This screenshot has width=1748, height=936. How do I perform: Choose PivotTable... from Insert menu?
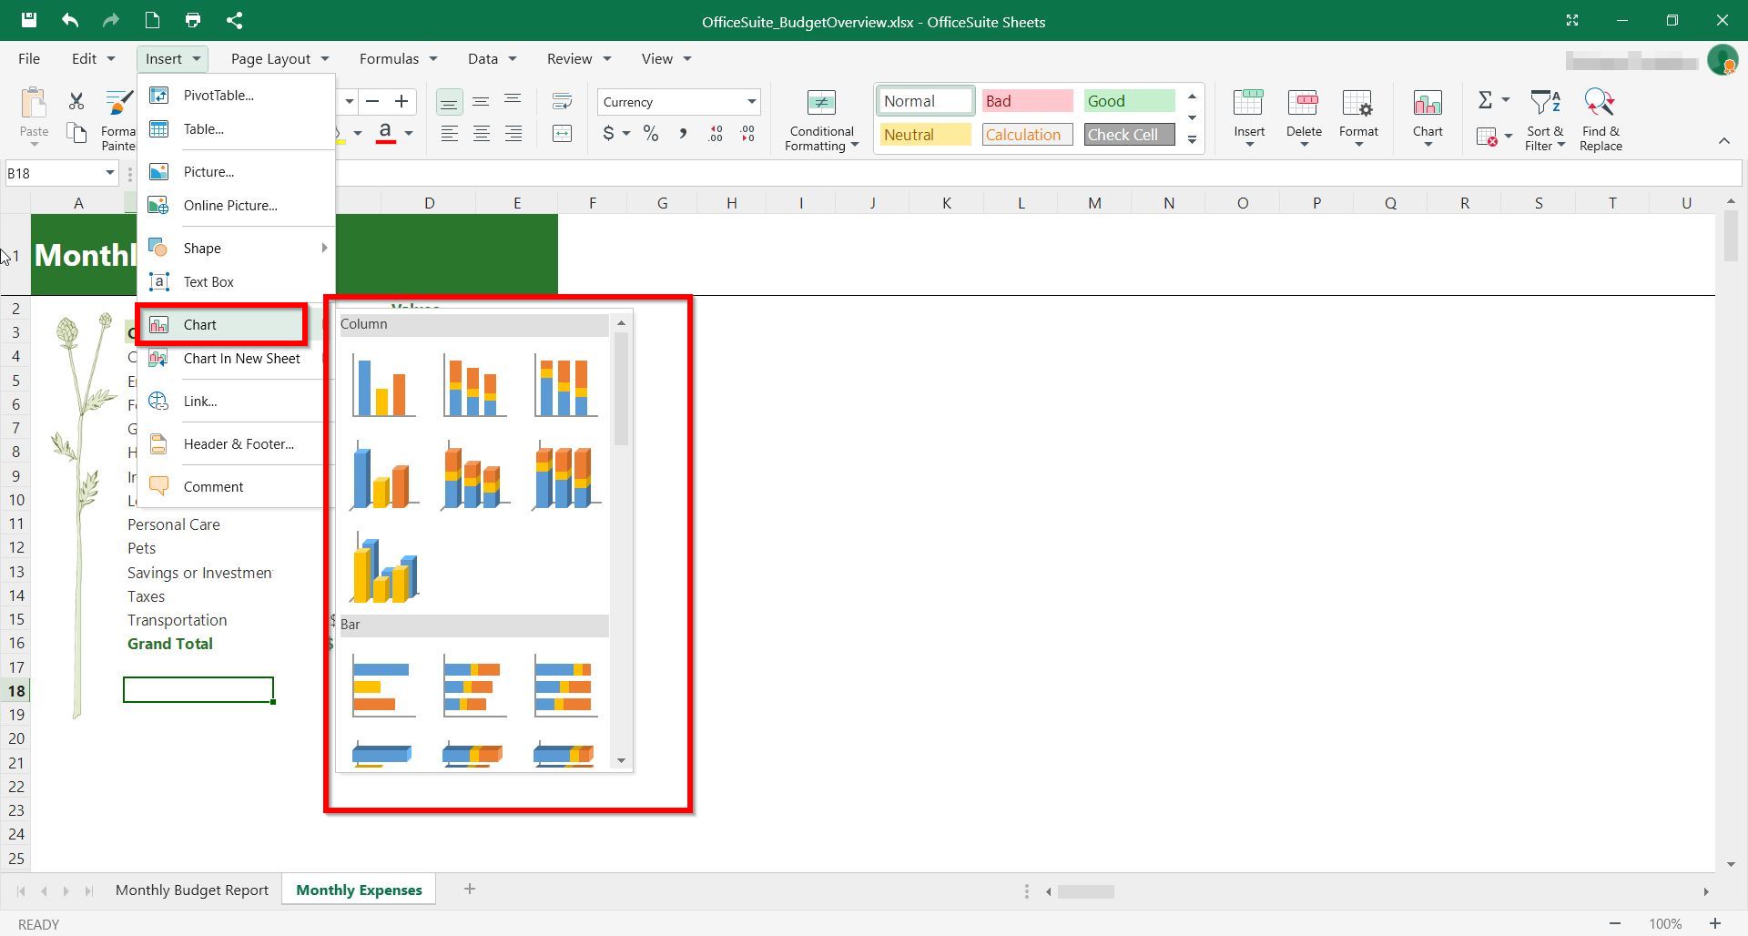pos(237,95)
